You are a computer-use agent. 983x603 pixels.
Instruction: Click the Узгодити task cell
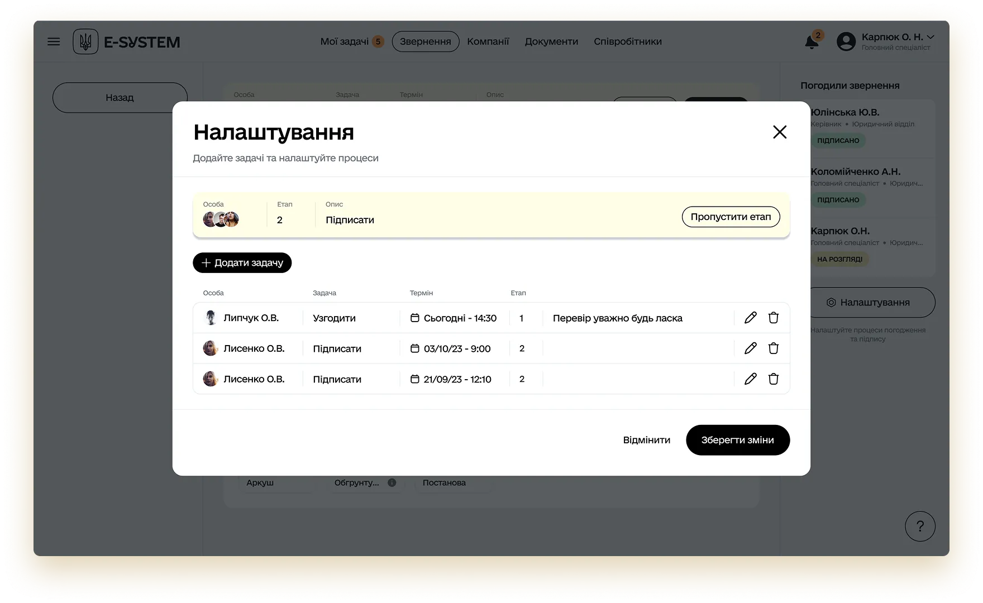334,318
